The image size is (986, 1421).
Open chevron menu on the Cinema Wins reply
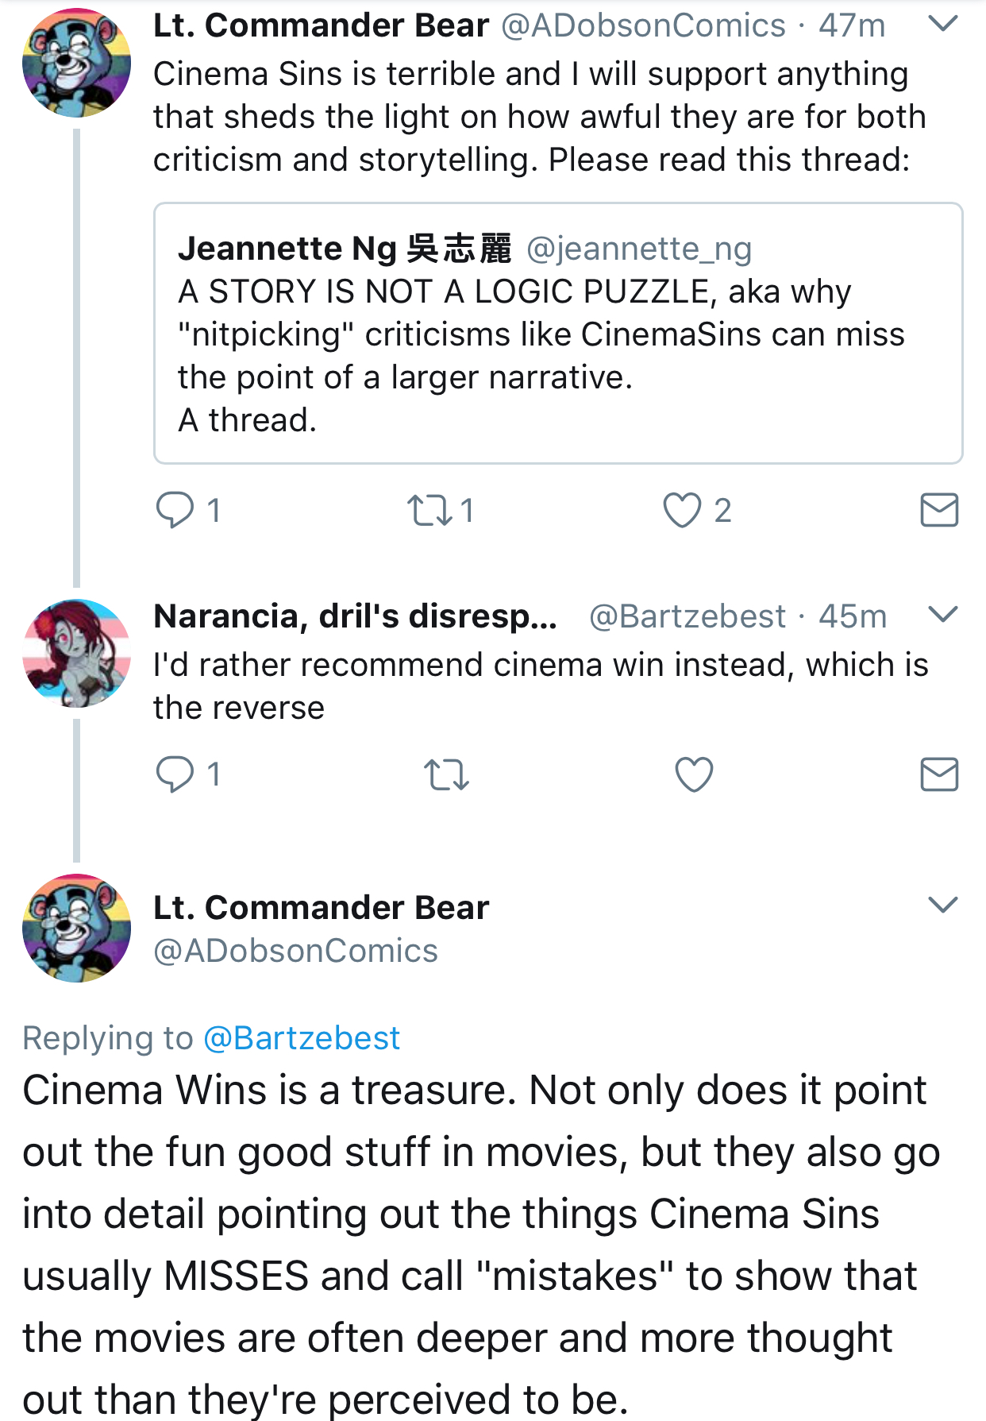(942, 905)
